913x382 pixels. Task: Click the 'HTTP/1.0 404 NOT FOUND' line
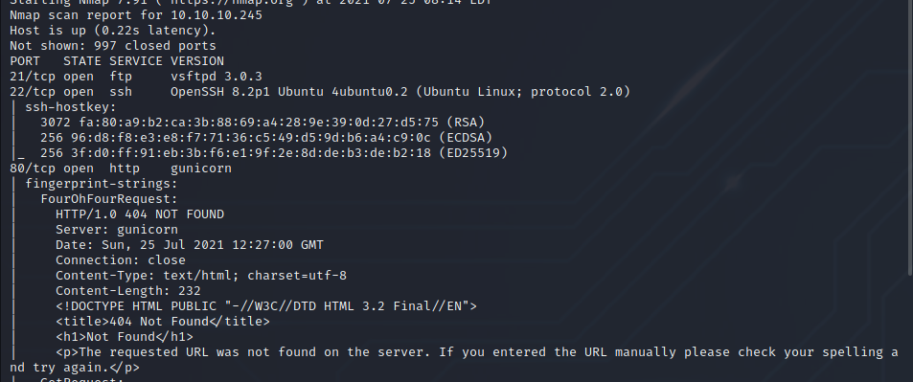(x=140, y=214)
